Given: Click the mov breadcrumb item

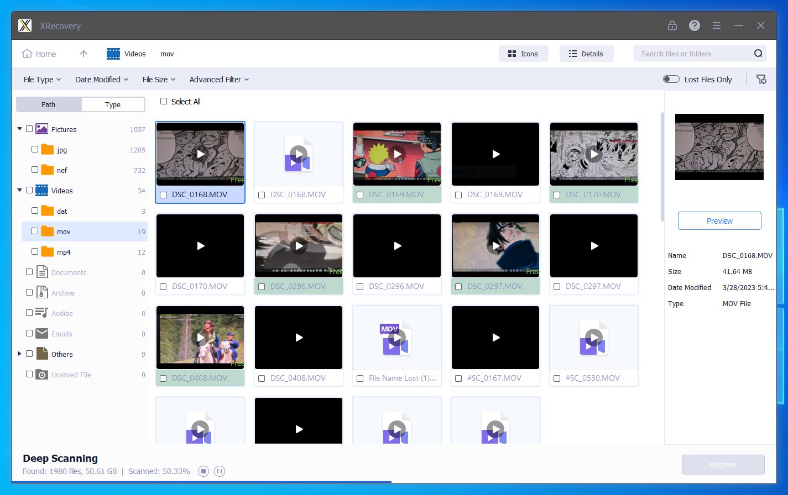Looking at the screenshot, I should (x=167, y=54).
